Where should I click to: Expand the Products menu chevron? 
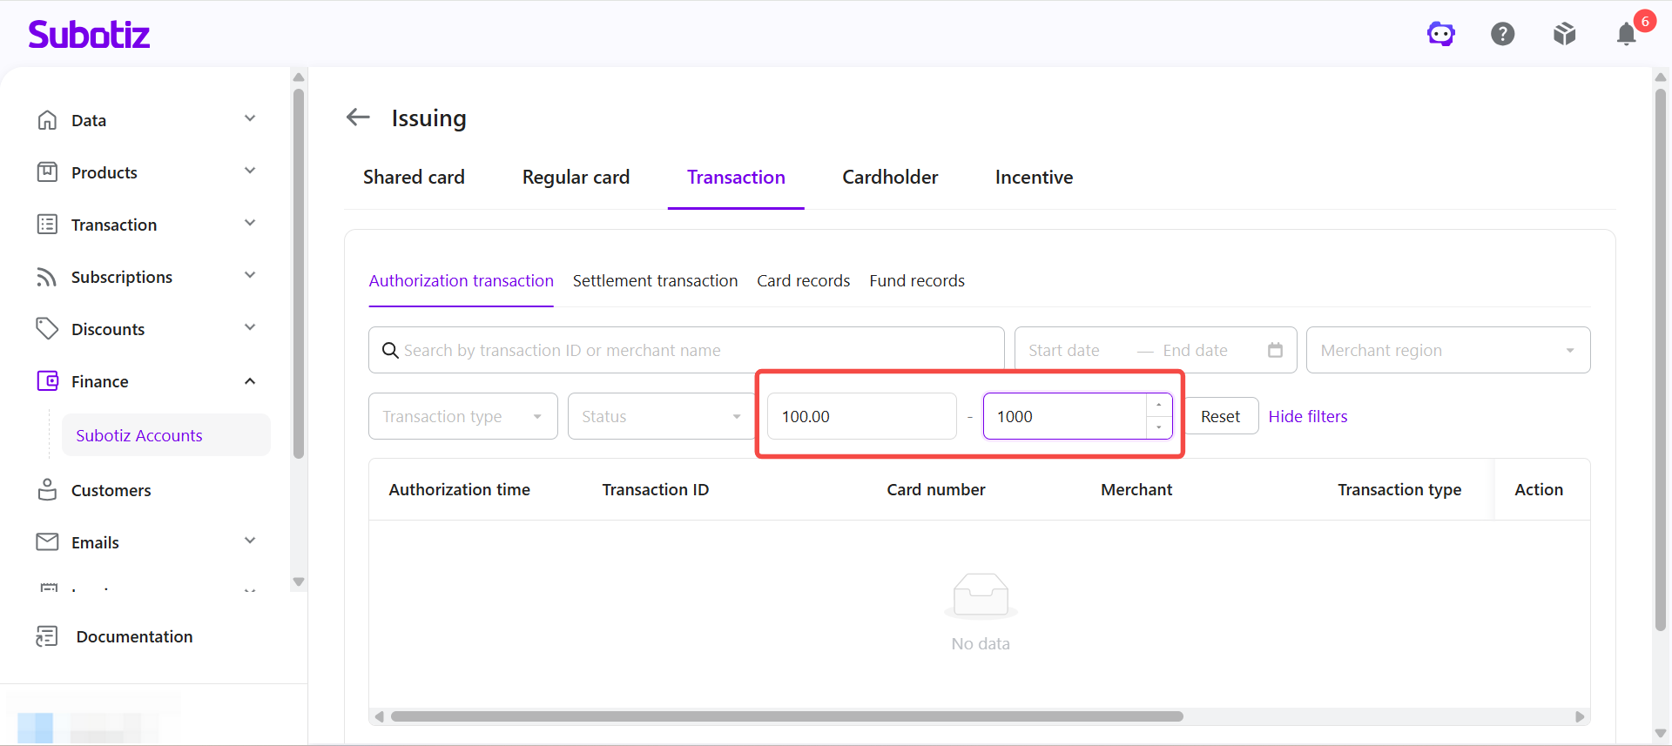[x=250, y=171]
